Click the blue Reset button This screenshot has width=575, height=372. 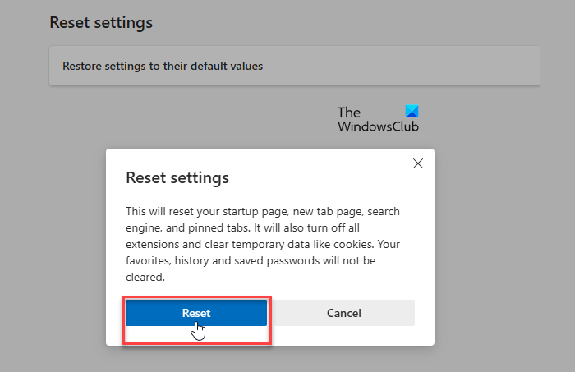pyautogui.click(x=196, y=313)
